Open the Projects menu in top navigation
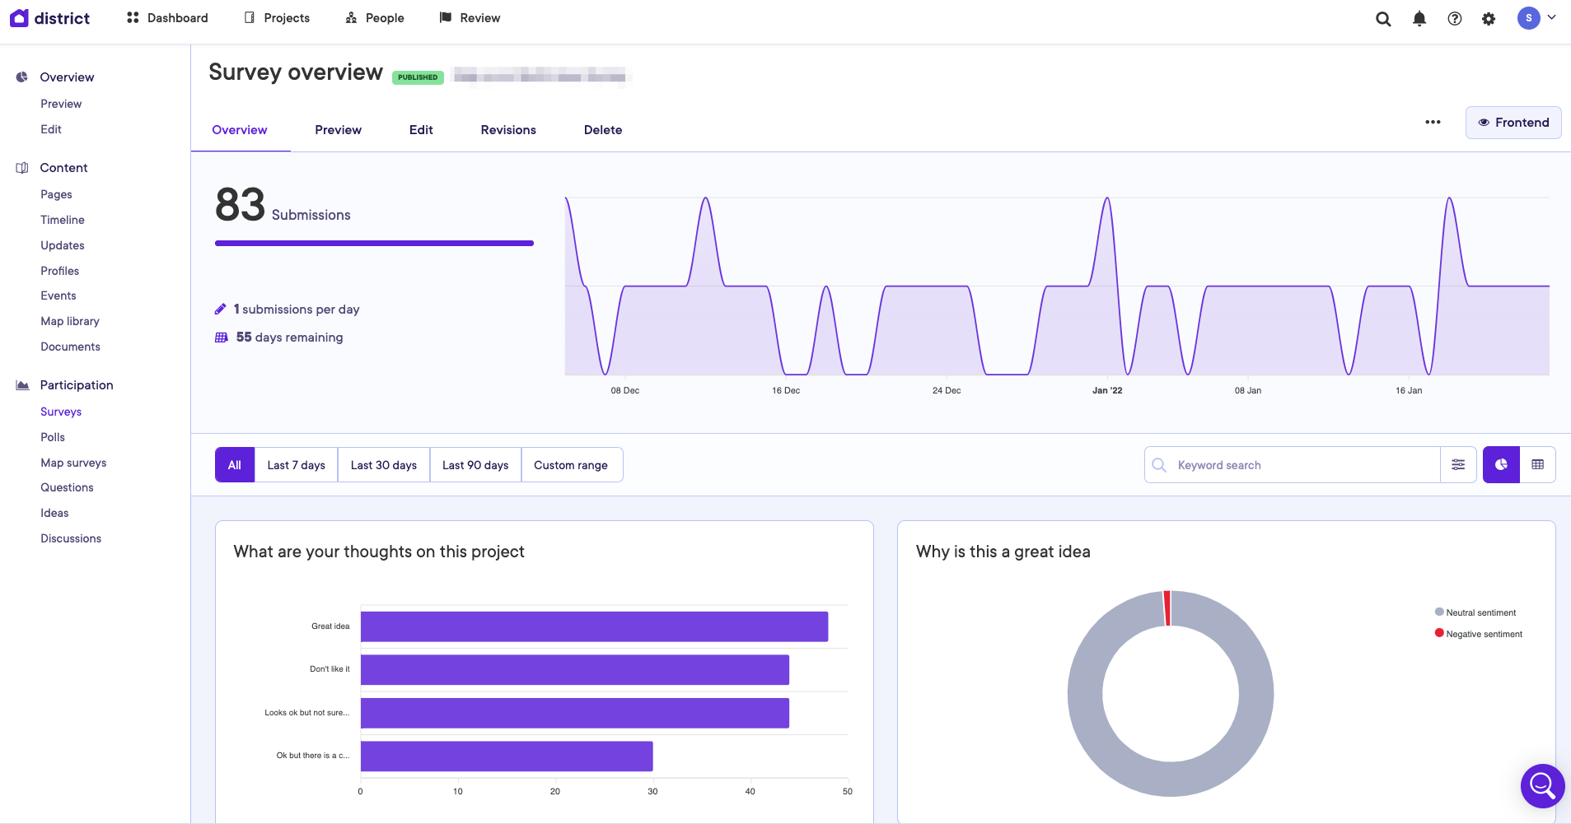 [278, 18]
